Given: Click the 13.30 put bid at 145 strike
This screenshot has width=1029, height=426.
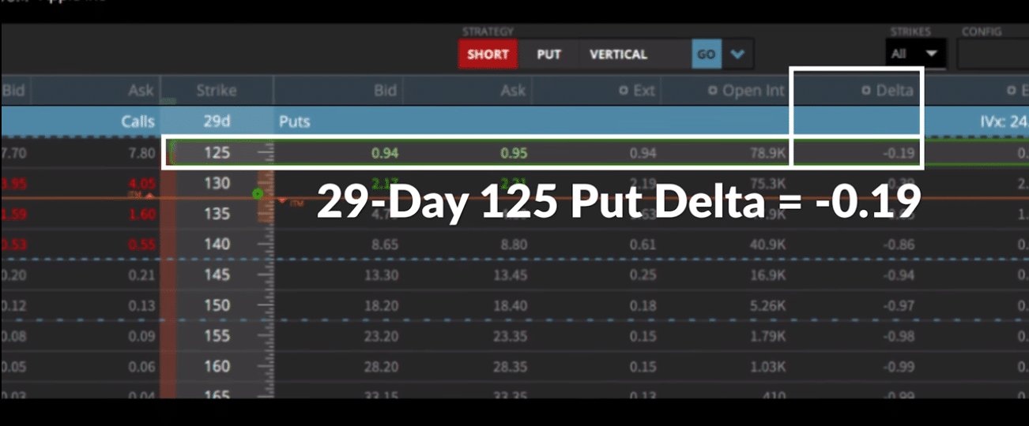Looking at the screenshot, I should (x=381, y=275).
